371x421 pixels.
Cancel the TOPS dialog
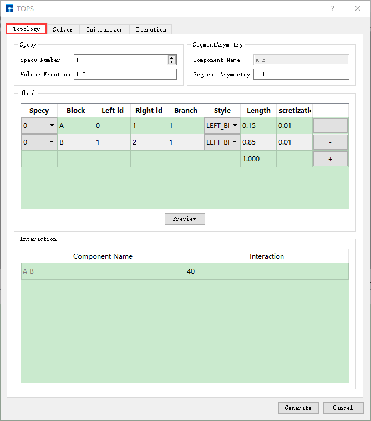[343, 408]
